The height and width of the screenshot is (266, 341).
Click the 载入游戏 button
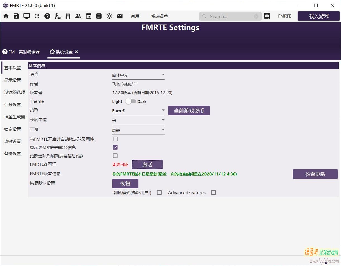(x=319, y=16)
